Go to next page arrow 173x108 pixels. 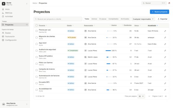click(166, 96)
